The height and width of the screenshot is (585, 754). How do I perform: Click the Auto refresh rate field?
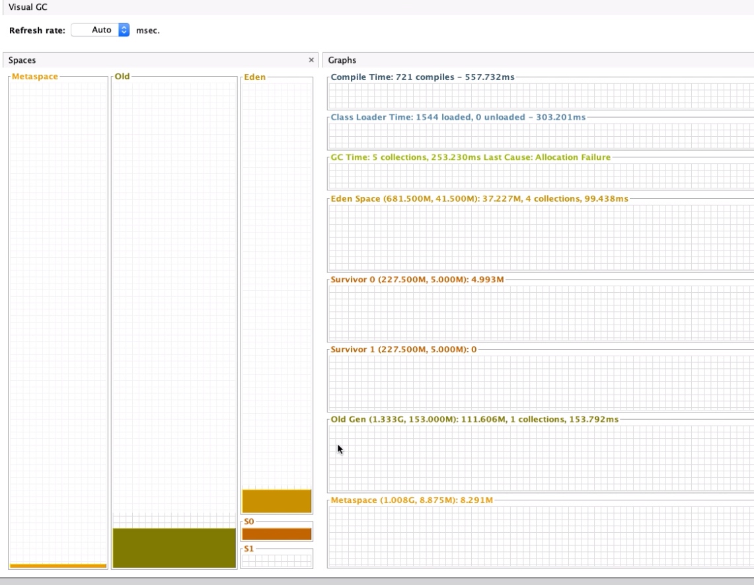click(95, 30)
